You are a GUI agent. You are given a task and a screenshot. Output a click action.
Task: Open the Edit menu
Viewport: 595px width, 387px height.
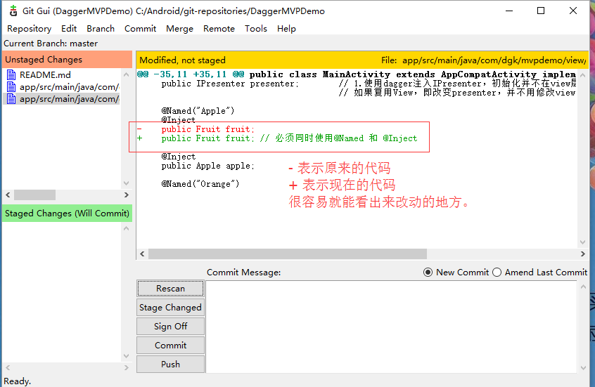tap(69, 28)
